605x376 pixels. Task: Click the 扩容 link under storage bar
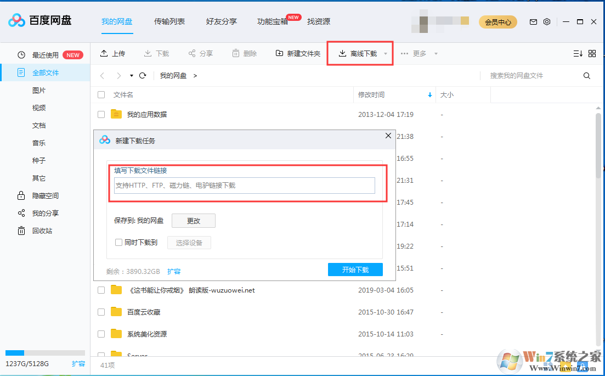click(78, 363)
